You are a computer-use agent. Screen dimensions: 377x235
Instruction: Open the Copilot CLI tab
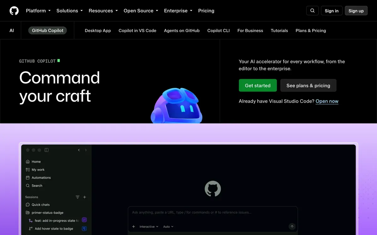tap(218, 30)
